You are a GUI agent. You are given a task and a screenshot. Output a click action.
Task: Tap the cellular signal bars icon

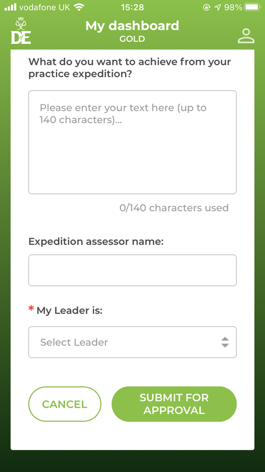(x=11, y=7)
